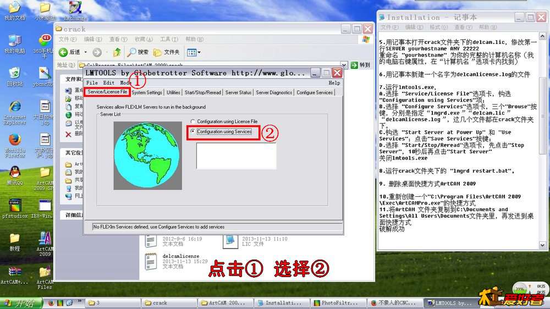The width and height of the screenshot is (550, 309).
Task: Open the Start/Stop/Reread tab
Action: [203, 92]
